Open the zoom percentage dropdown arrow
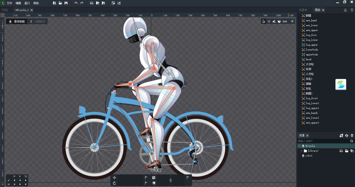This screenshot has width=355, height=187. (x=292, y=22)
